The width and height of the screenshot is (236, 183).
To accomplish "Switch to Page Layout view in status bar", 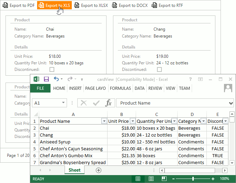I will (151, 179).
